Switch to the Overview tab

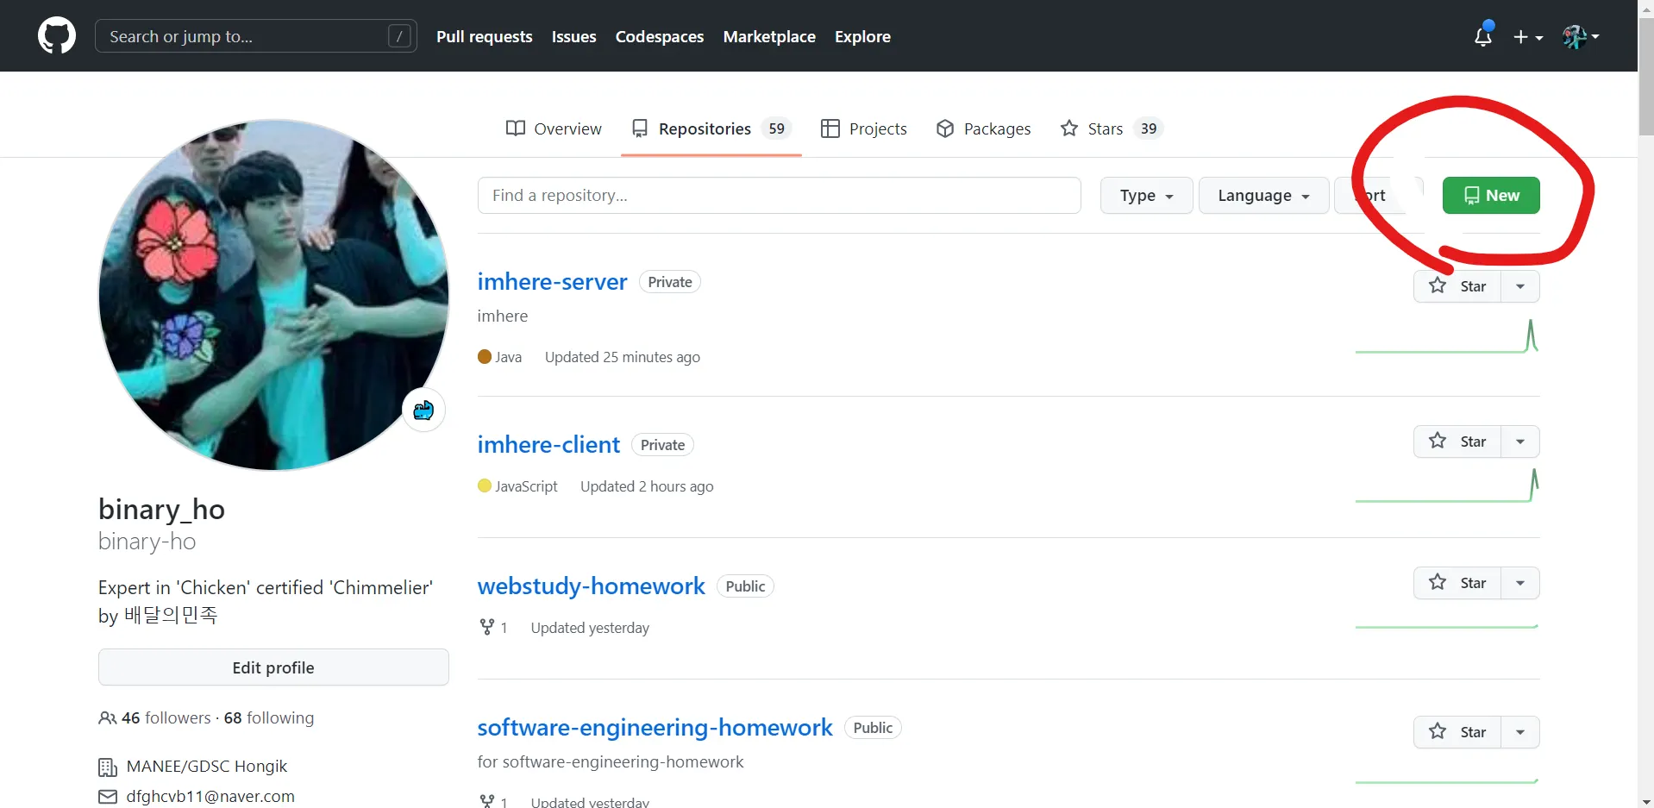click(554, 128)
